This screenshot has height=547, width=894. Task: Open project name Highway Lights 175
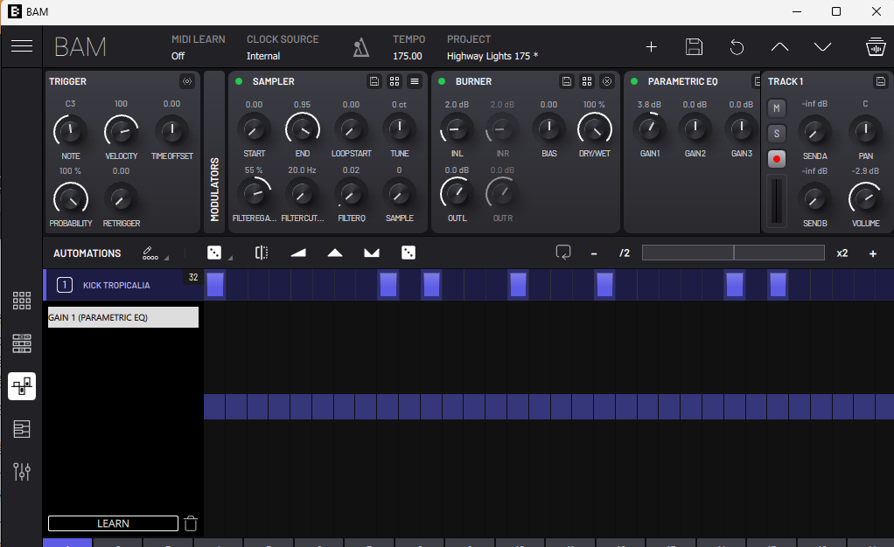pos(492,56)
